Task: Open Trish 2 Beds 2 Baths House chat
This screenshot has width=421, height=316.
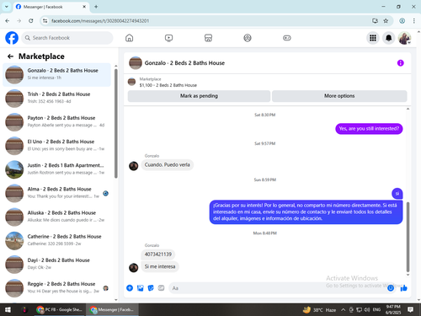Action: (57, 99)
